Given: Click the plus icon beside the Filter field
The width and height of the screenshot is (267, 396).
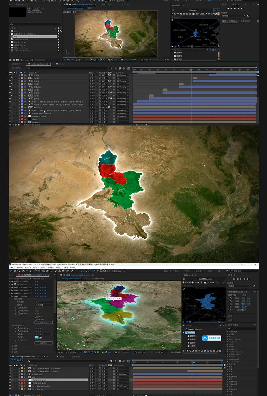Looking at the screenshot, I should 184,325.
